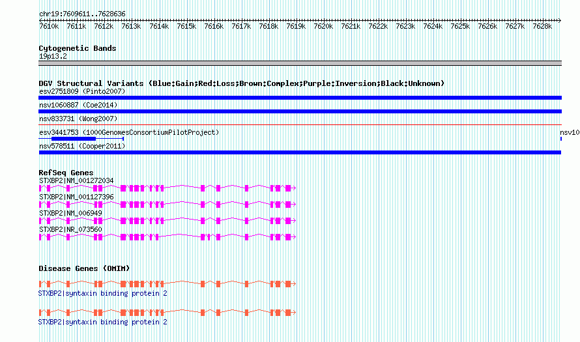
Task: Select the gray 19p13.2 cytogenetic band bar
Action: 300,63
